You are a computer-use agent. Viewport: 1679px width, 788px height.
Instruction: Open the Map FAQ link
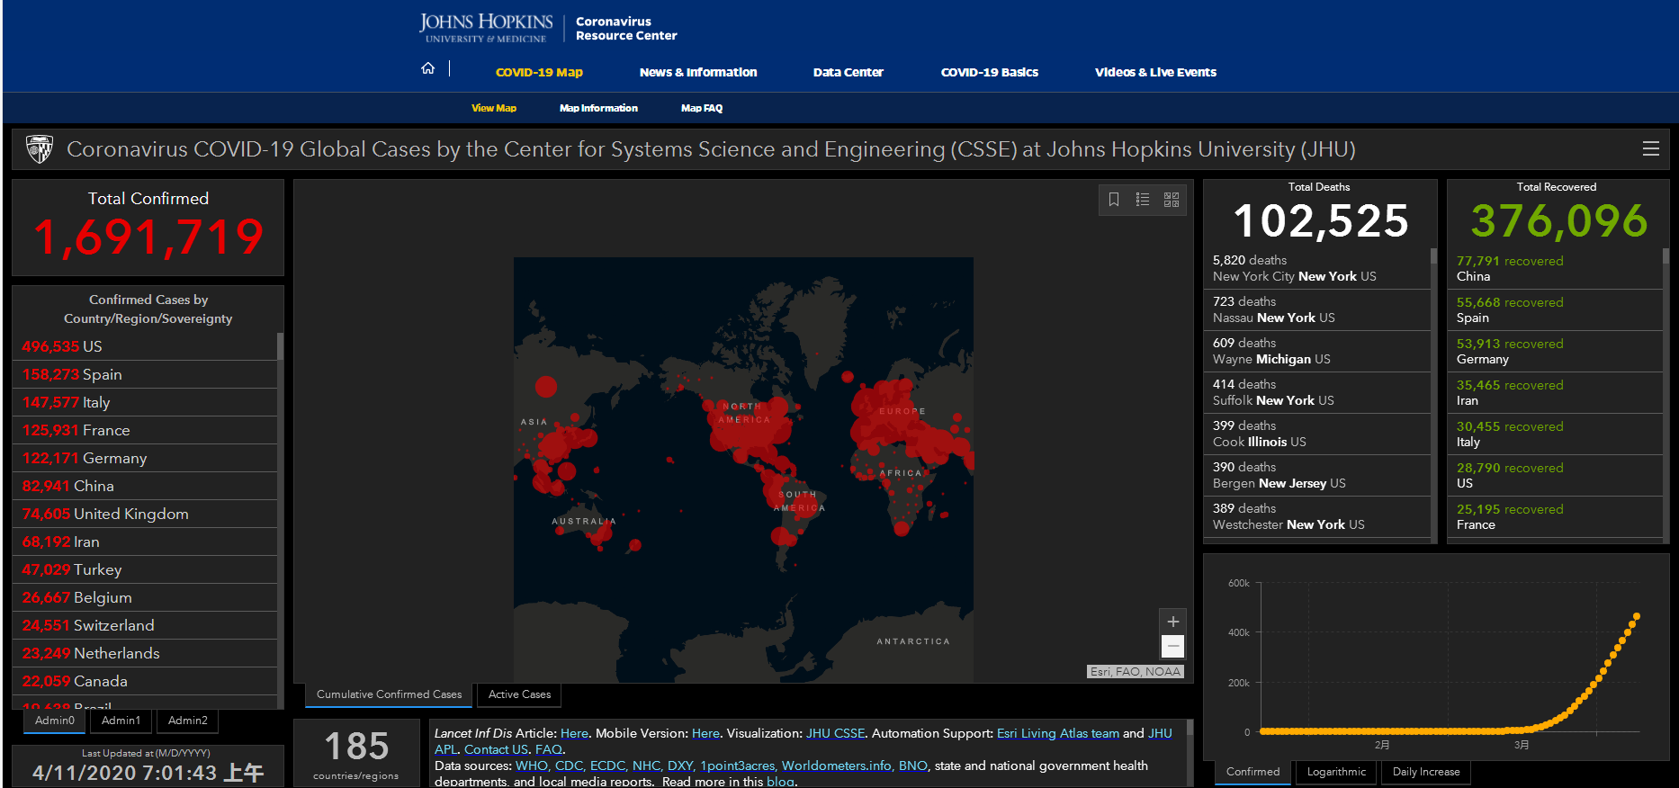(x=701, y=108)
